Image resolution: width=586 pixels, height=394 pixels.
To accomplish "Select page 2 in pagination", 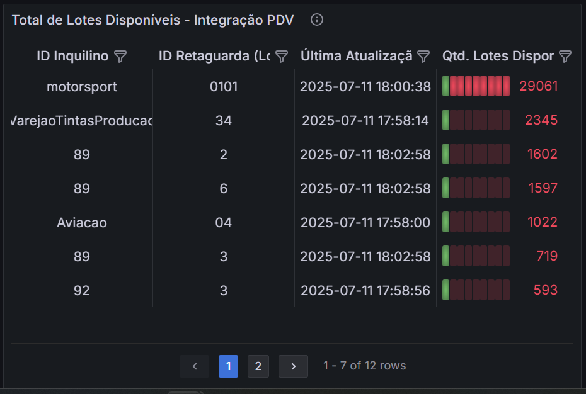I will (258, 366).
